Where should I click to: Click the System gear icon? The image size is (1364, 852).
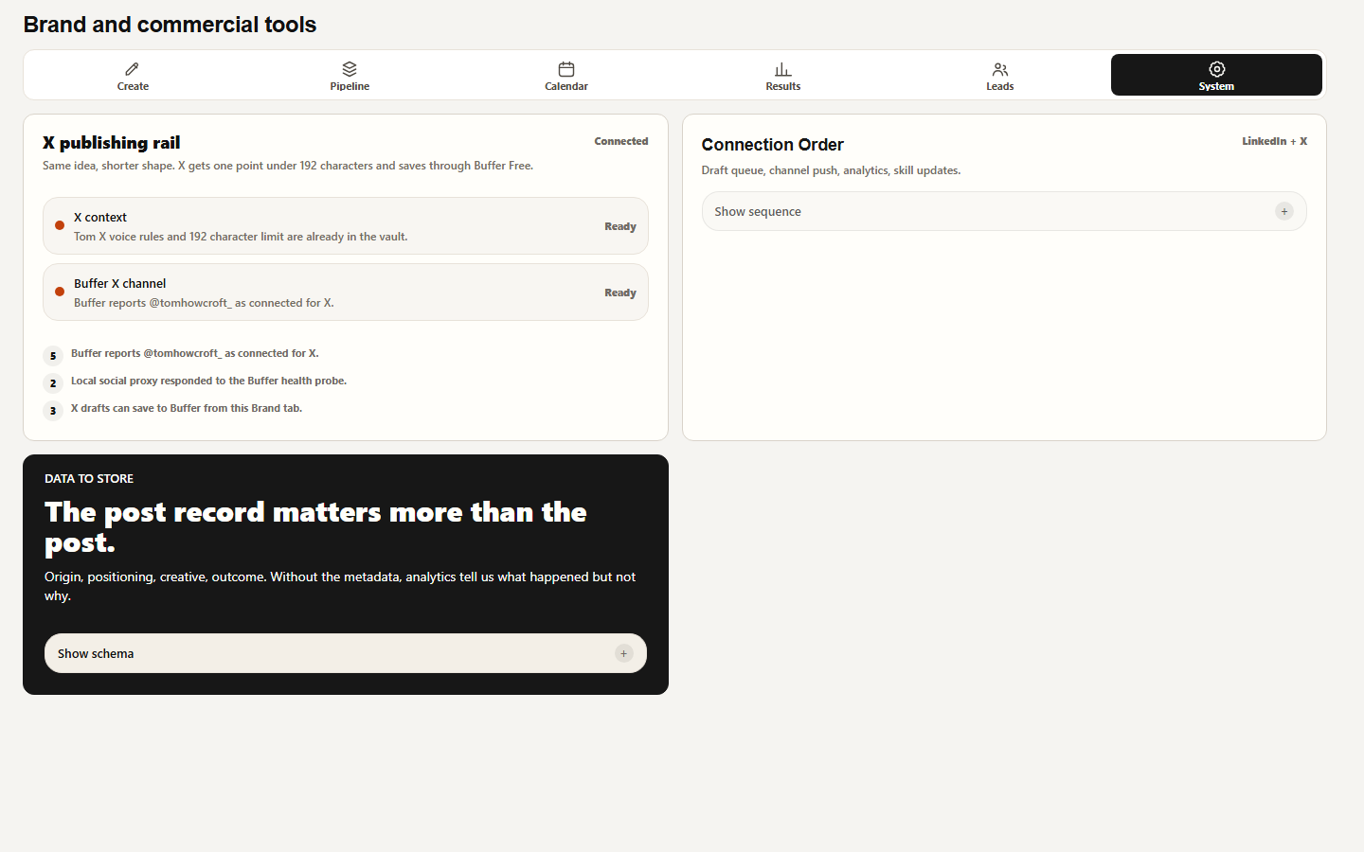click(1217, 69)
